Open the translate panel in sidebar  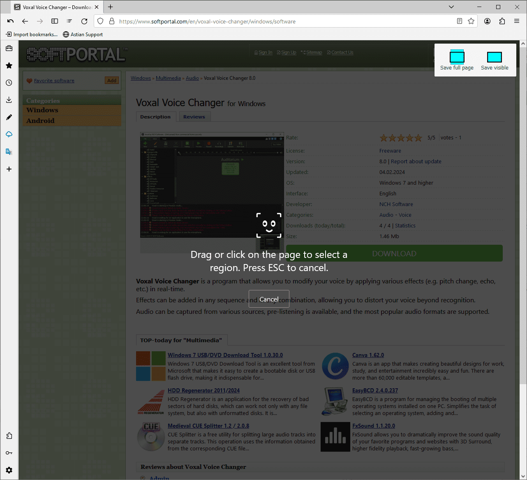[9, 152]
